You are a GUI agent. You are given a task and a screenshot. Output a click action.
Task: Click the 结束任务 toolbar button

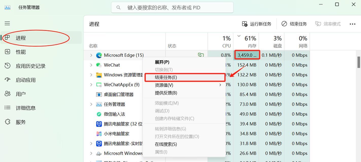294,24
